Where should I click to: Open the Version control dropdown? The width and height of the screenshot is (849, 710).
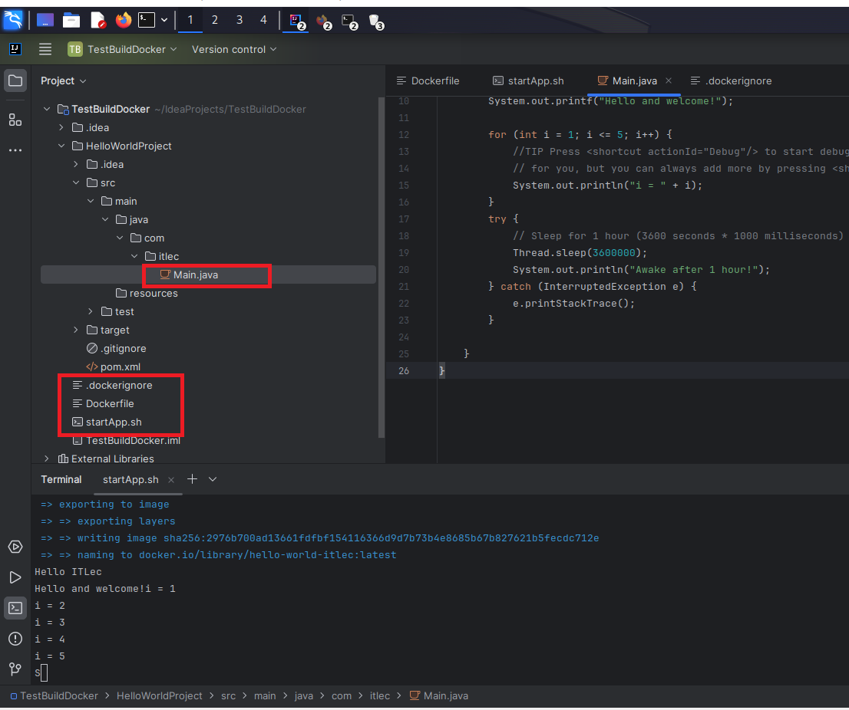point(234,49)
